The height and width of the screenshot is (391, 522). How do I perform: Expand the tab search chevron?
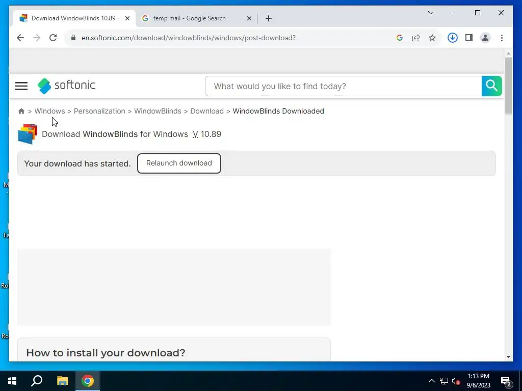(x=431, y=13)
